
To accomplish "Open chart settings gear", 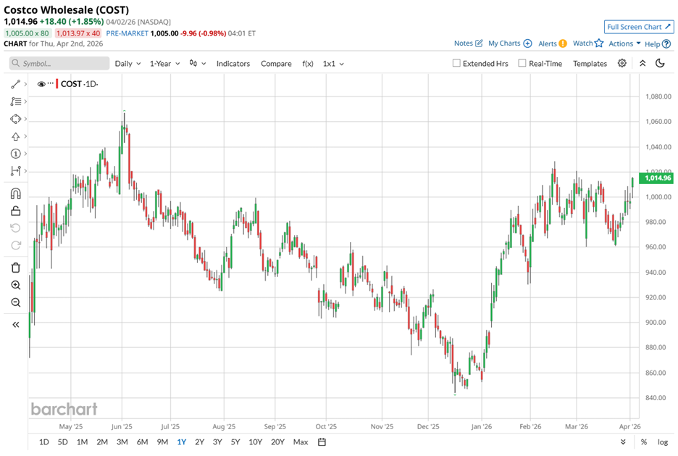I will click(x=621, y=63).
